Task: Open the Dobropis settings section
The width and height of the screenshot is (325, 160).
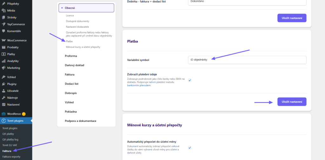Action: click(x=71, y=93)
